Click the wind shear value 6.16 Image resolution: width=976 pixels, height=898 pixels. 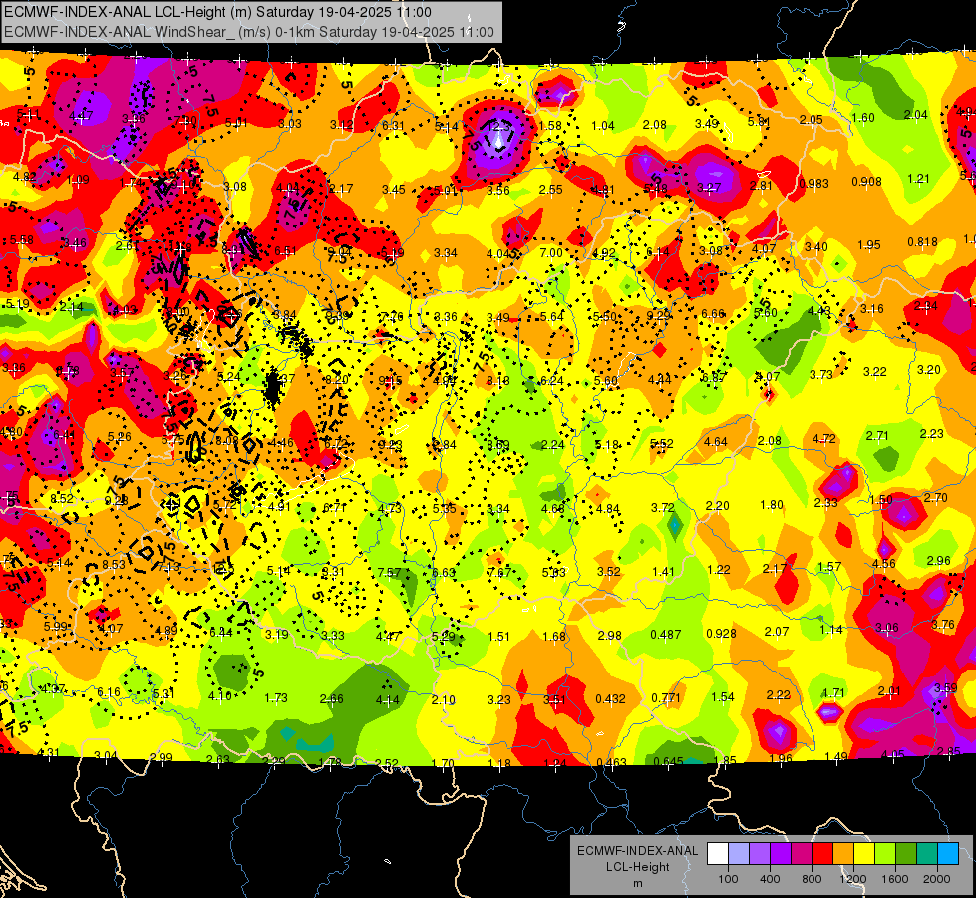(109, 692)
